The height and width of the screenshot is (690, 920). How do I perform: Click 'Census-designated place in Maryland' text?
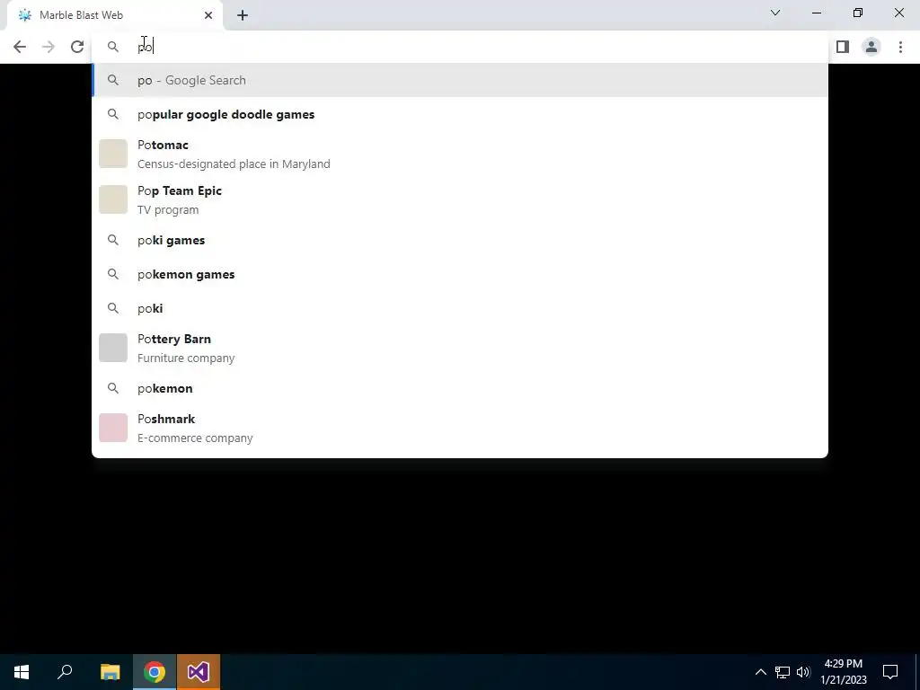pos(234,164)
